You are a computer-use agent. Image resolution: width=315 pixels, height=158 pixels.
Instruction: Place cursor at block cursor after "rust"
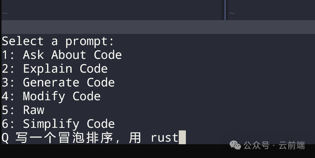[182, 138]
